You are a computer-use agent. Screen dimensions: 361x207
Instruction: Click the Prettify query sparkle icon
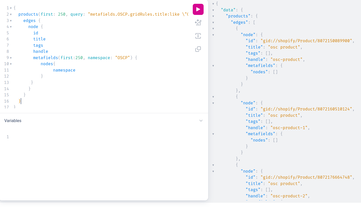tap(198, 23)
